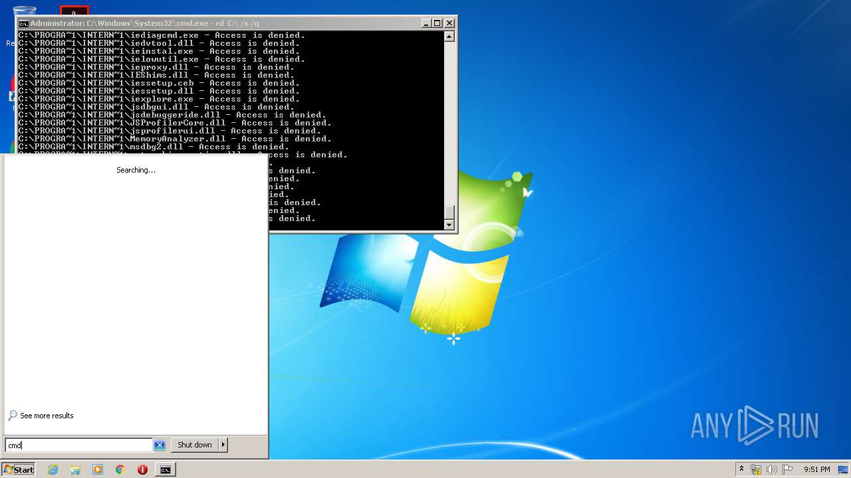Select the red-bordered desktop icon
Viewport: 851px width, 478px height.
(74, 11)
